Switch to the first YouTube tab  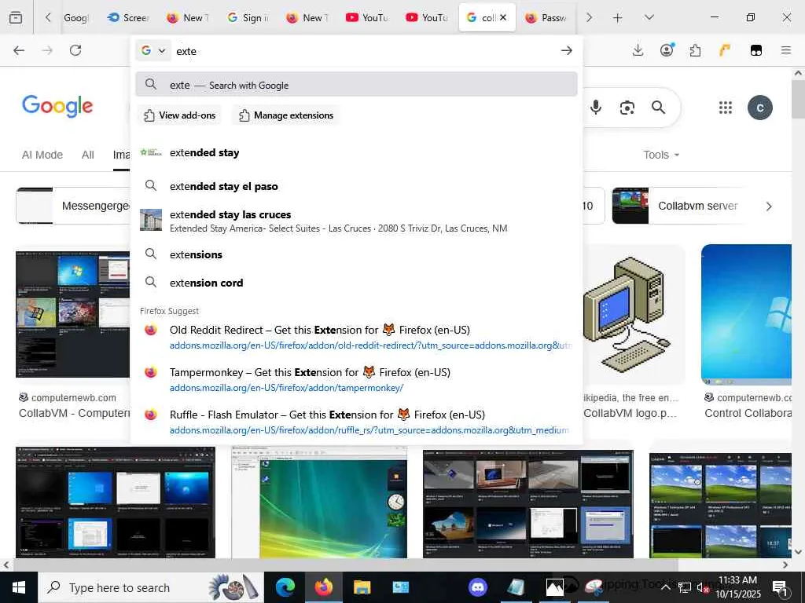(367, 17)
